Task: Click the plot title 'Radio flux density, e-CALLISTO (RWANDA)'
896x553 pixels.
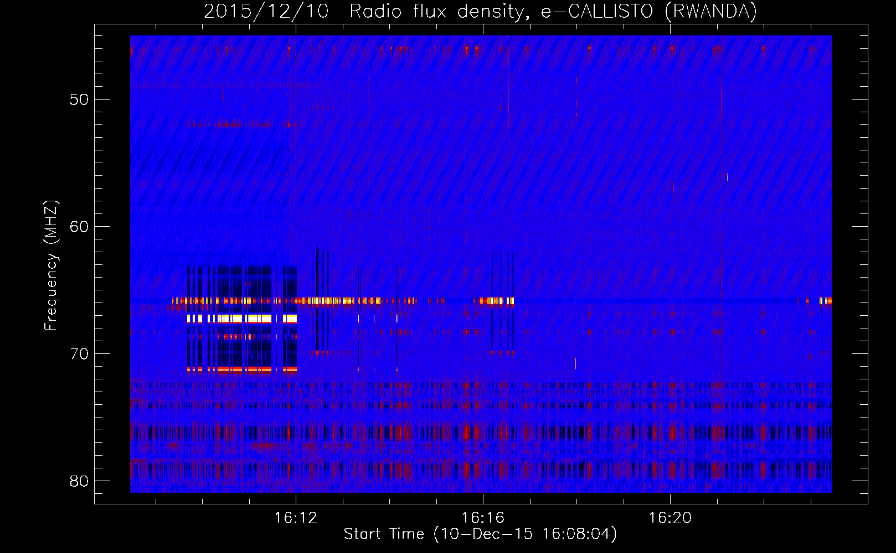Action: tap(553, 11)
